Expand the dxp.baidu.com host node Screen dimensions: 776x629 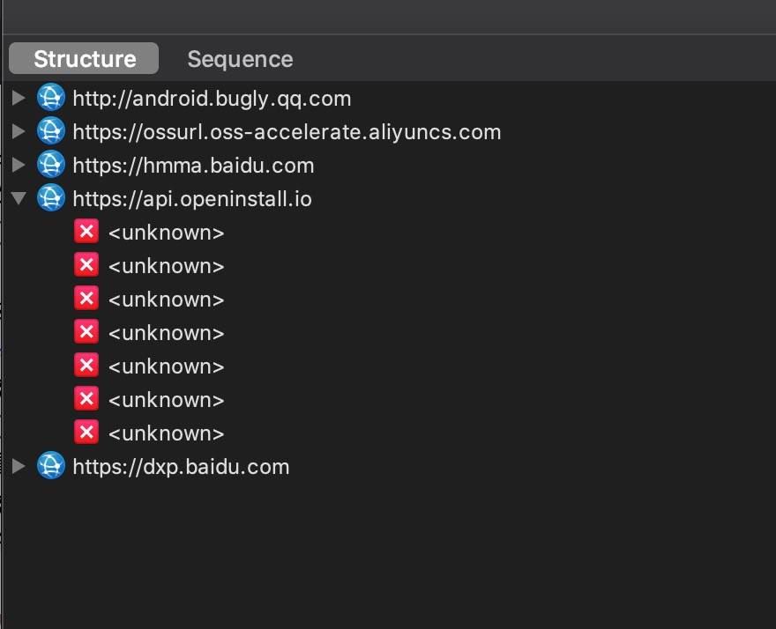[x=19, y=467]
